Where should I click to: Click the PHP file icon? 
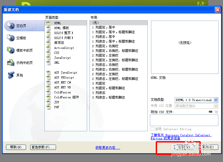point(49,107)
